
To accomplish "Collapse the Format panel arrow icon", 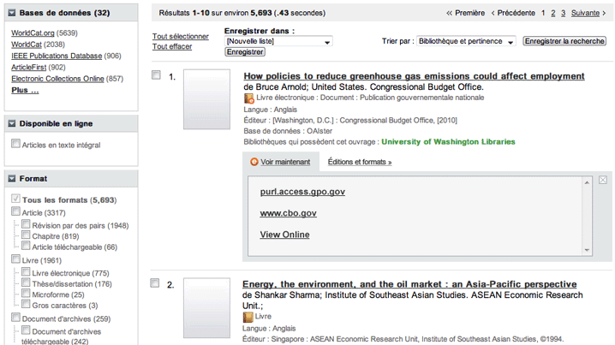I will [12, 179].
